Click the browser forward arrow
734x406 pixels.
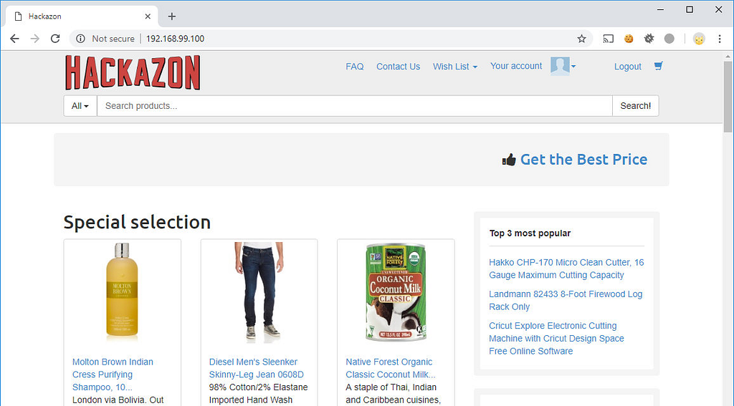pyautogui.click(x=35, y=39)
